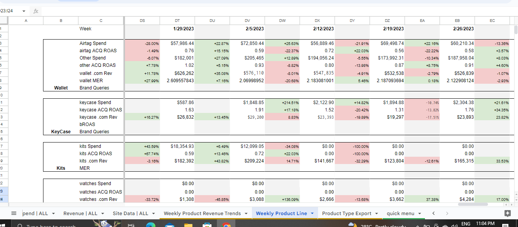Select the Kits section label cell
Viewport: 518px width, 227px height.
[x=61, y=168]
